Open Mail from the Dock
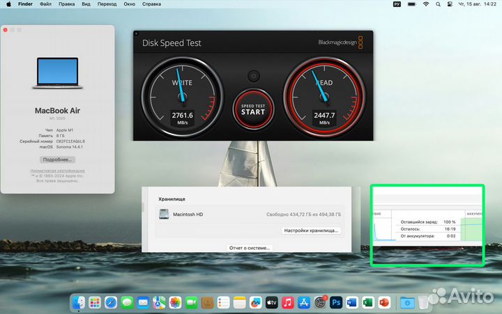Viewport: 502px width, 314px height. click(143, 302)
